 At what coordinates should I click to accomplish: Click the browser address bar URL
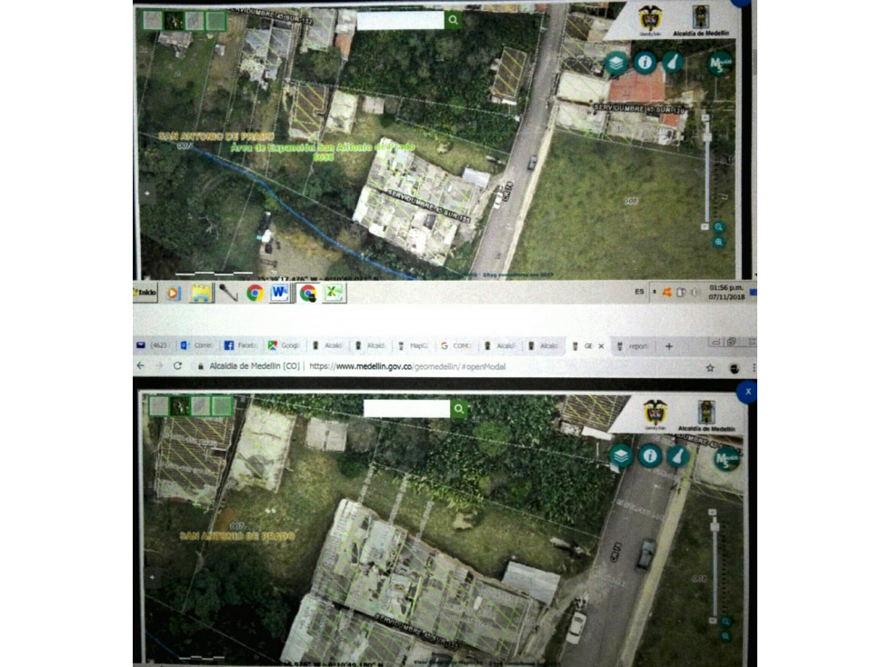[407, 366]
